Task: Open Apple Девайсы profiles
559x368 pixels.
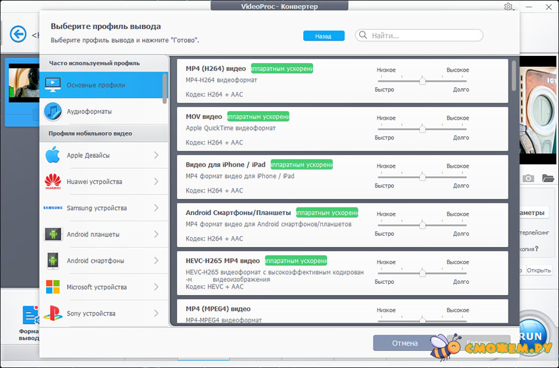Action: pos(104,155)
